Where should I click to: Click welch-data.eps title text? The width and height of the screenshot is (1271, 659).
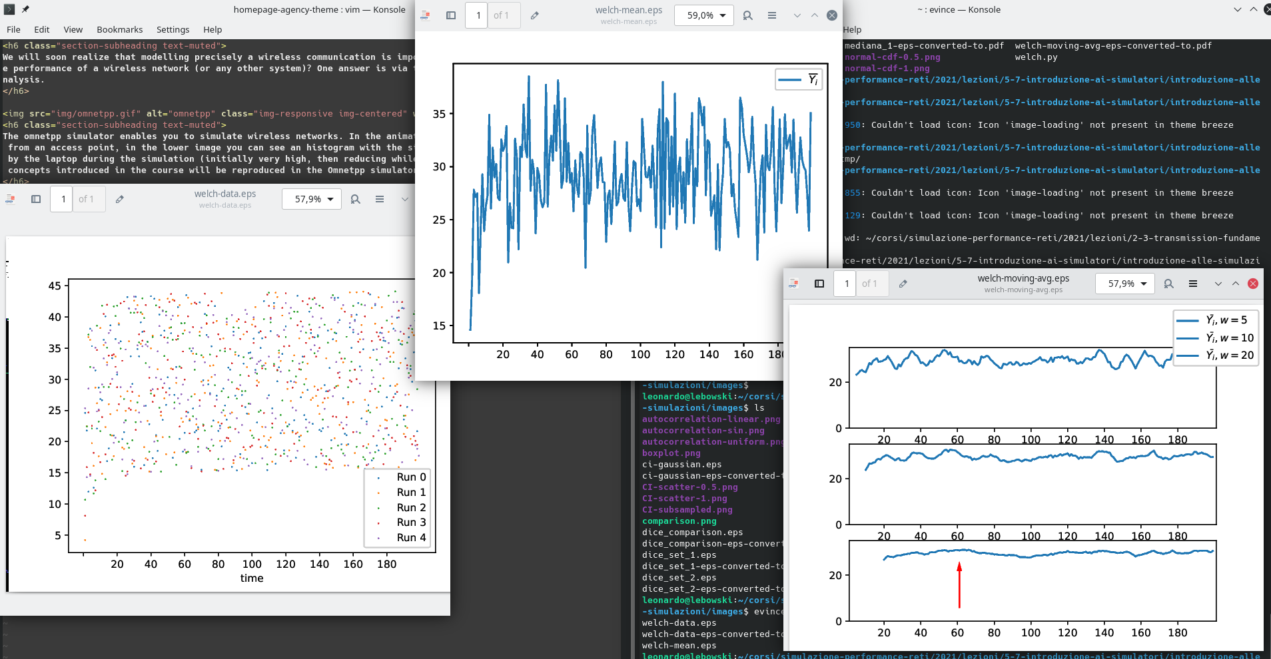(225, 194)
